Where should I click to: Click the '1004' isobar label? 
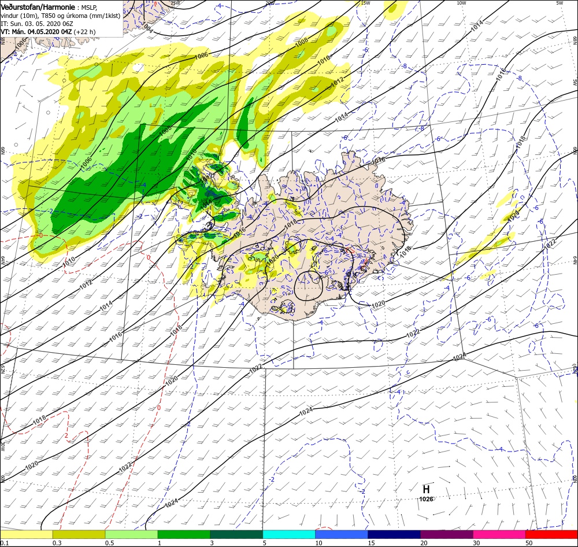pyautogui.click(x=148, y=28)
